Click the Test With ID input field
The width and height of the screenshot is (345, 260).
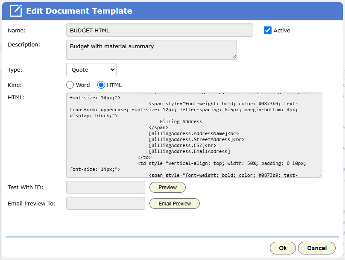pyautogui.click(x=105, y=187)
